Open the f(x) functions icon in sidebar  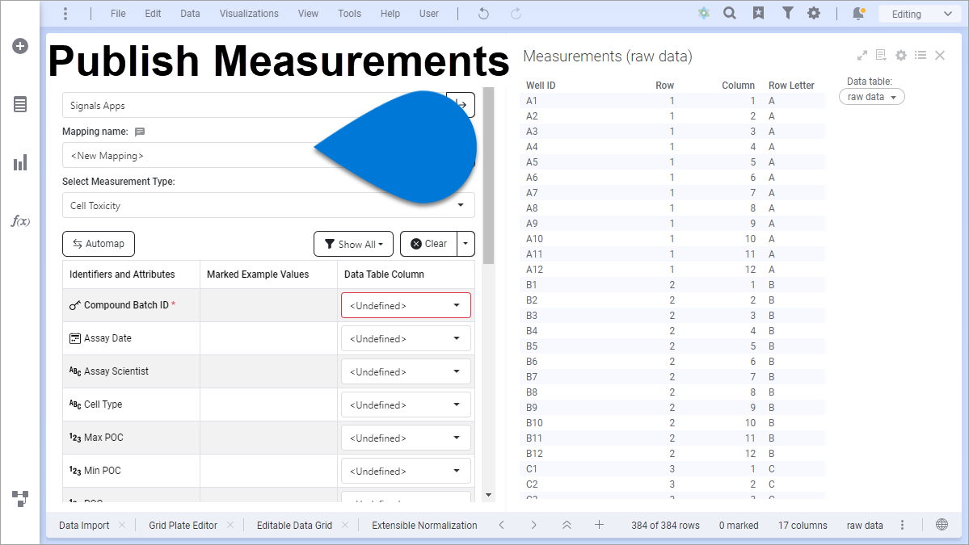[20, 221]
